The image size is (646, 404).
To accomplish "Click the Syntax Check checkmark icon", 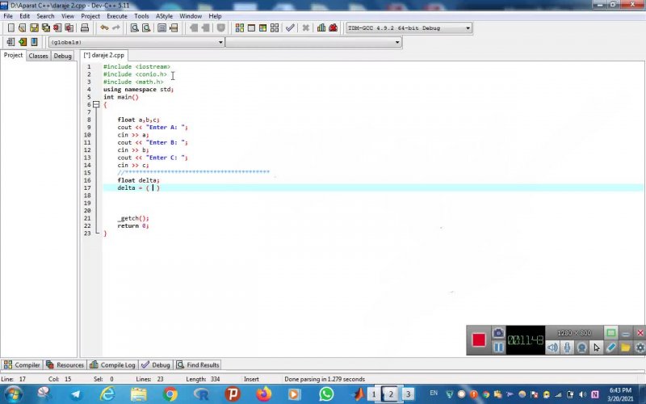I will click(x=290, y=28).
